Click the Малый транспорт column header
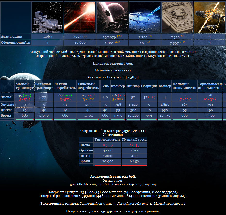The image size is (226, 215). coord(25,86)
